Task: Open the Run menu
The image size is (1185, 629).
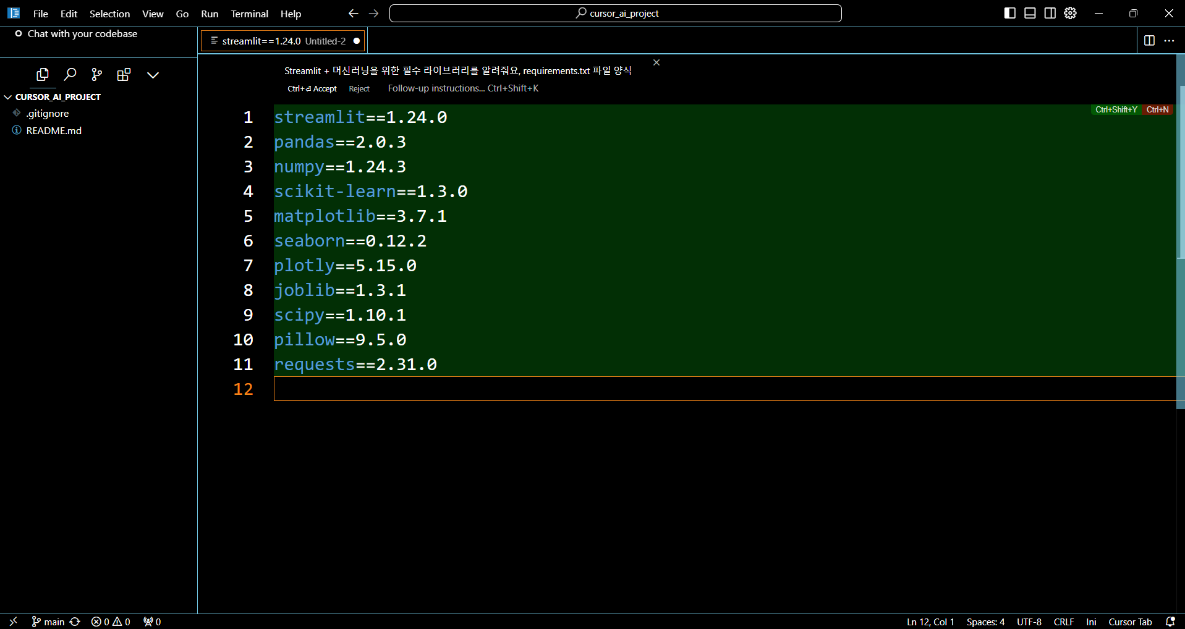Action: [210, 14]
